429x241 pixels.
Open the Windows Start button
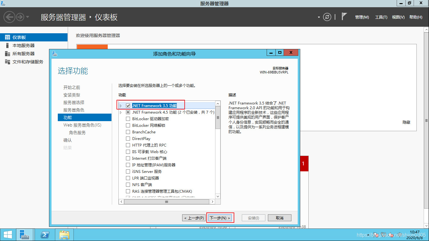8,235
